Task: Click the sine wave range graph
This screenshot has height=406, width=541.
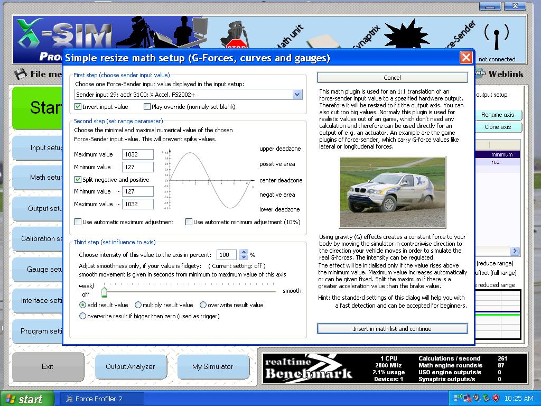Action: (x=208, y=180)
